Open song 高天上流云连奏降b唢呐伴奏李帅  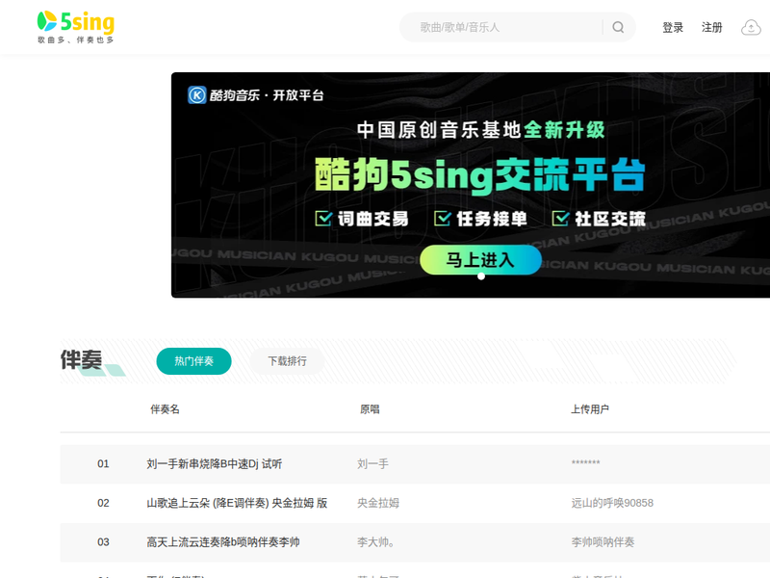[x=223, y=542]
